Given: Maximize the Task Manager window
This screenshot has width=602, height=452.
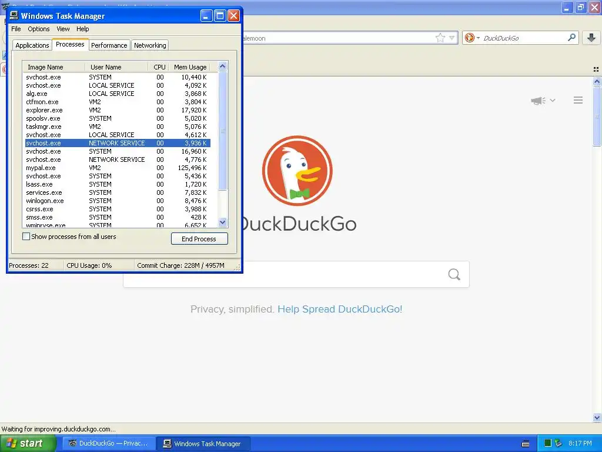Looking at the screenshot, I should 220,16.
